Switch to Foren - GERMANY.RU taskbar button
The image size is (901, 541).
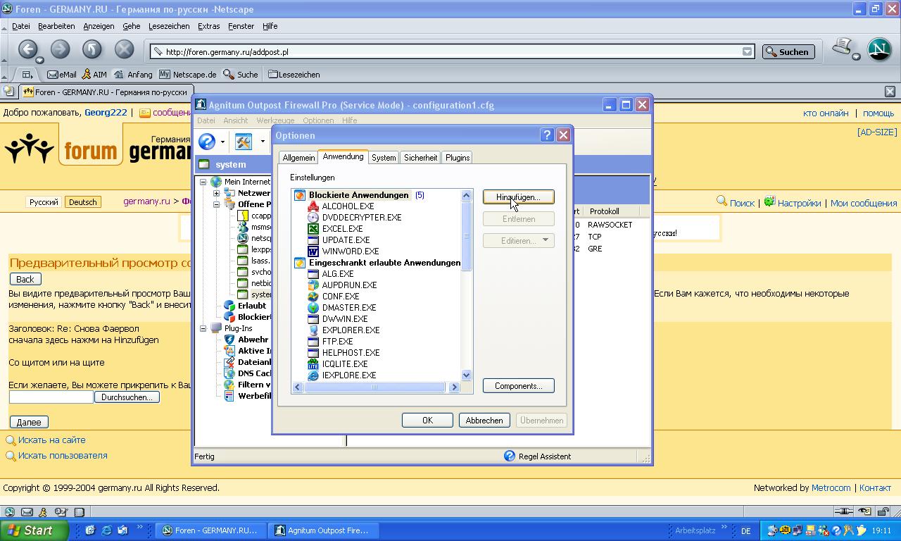[210, 530]
